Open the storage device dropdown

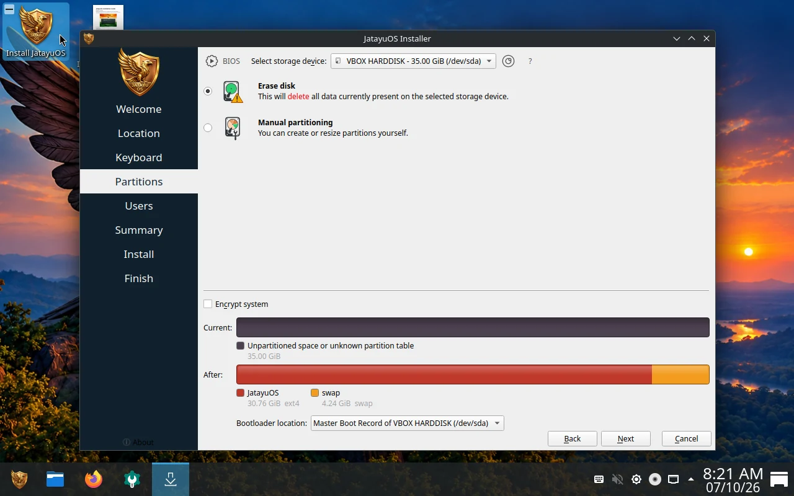[x=413, y=61]
